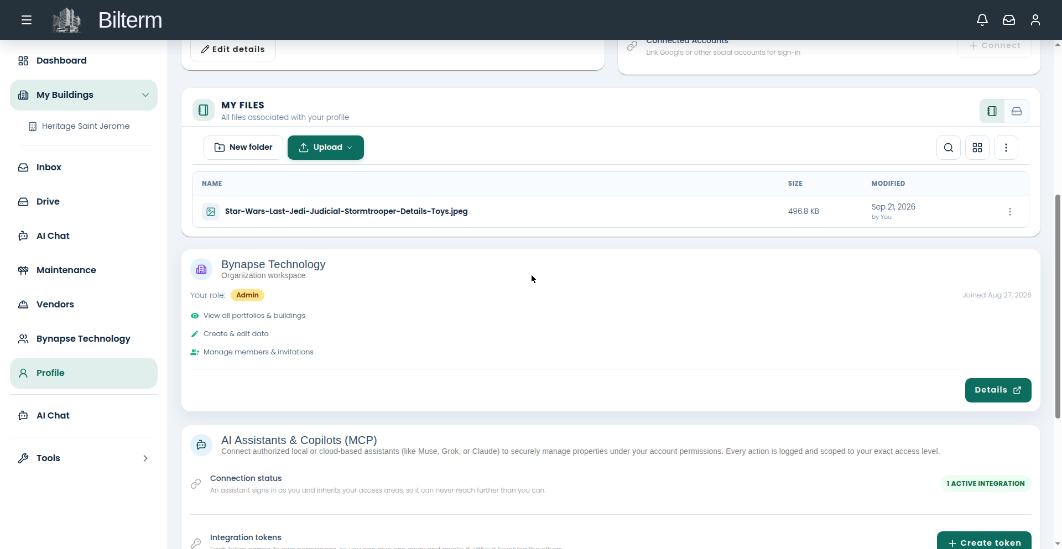Open the hamburger menu icon
Image resolution: width=1062 pixels, height=549 pixels.
coord(27,20)
